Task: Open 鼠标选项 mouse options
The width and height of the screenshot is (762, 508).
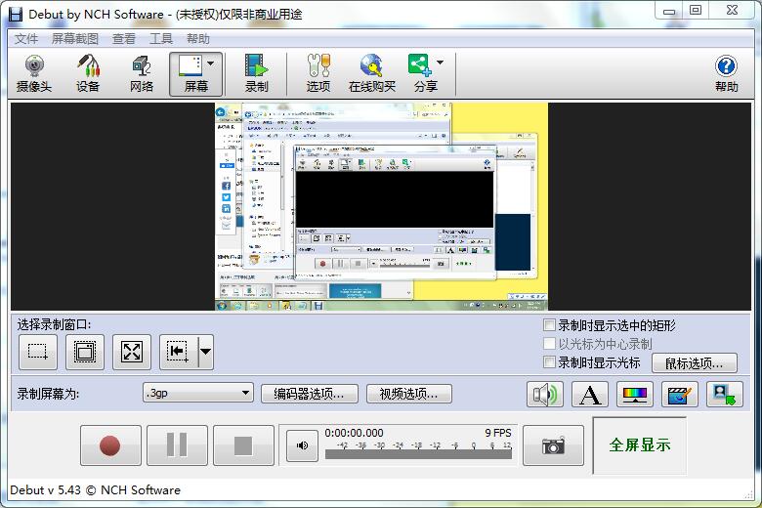Action: [694, 363]
